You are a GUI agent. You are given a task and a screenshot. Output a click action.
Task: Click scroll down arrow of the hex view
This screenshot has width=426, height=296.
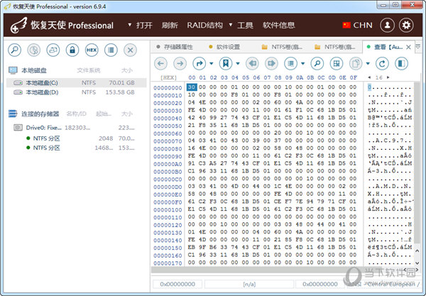pos(417,263)
